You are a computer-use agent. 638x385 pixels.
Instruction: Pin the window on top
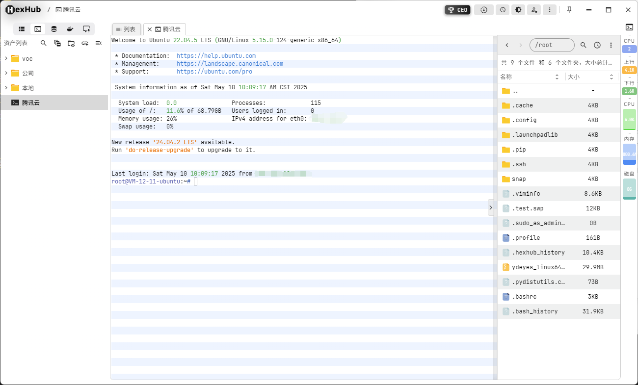pos(569,10)
